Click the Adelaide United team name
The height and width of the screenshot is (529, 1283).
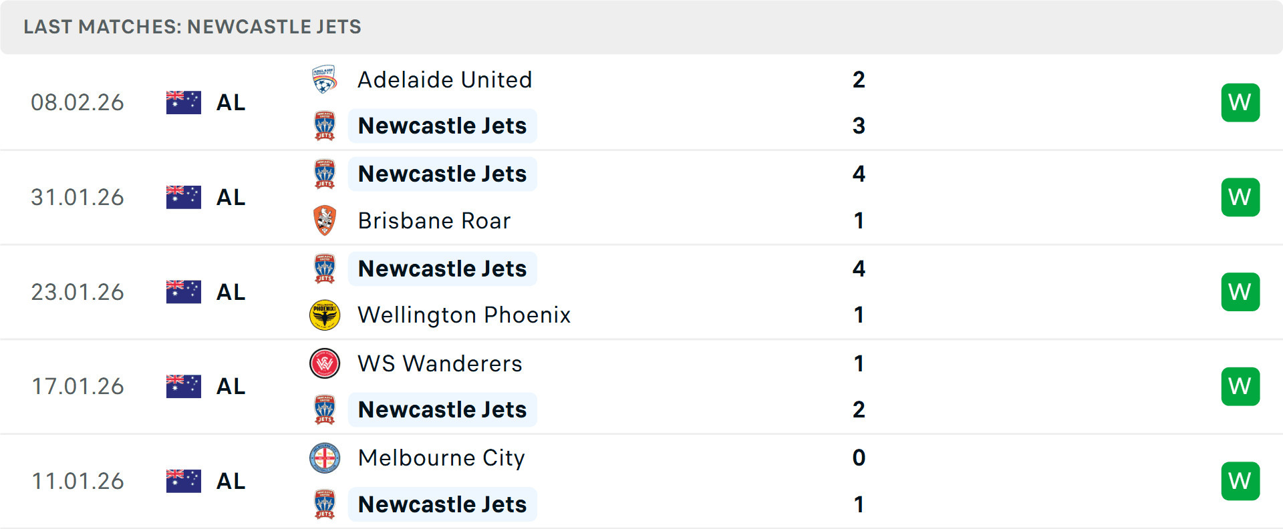tap(444, 79)
